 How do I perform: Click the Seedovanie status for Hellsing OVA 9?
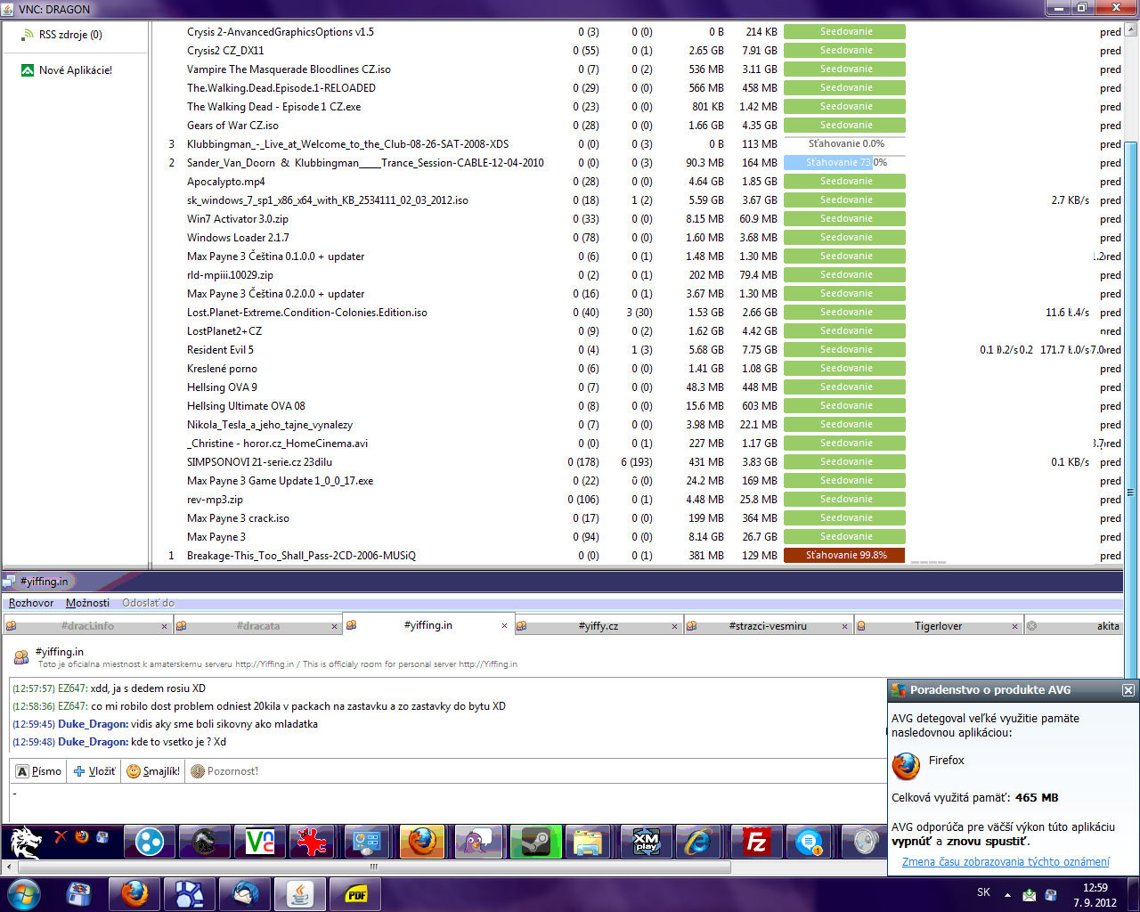tap(844, 387)
